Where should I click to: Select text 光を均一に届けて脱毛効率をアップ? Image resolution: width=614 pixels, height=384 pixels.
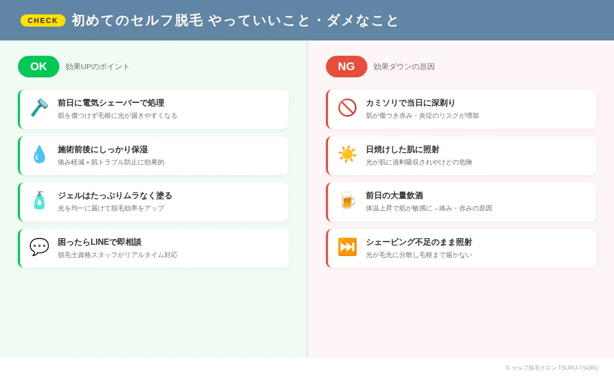coord(111,208)
